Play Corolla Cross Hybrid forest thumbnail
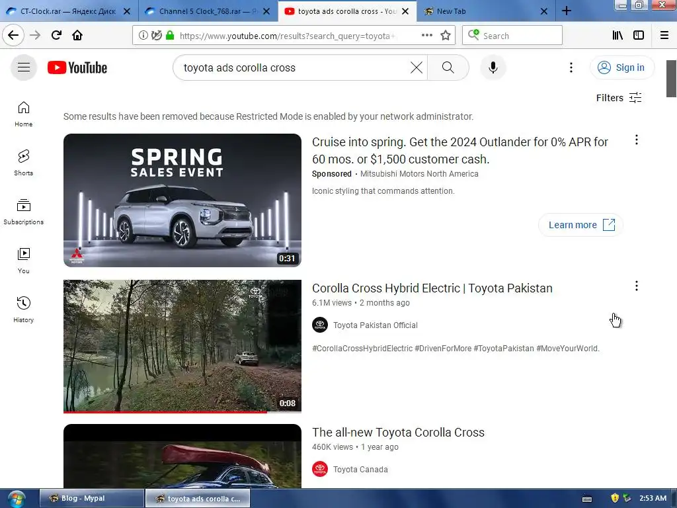 [x=182, y=346]
